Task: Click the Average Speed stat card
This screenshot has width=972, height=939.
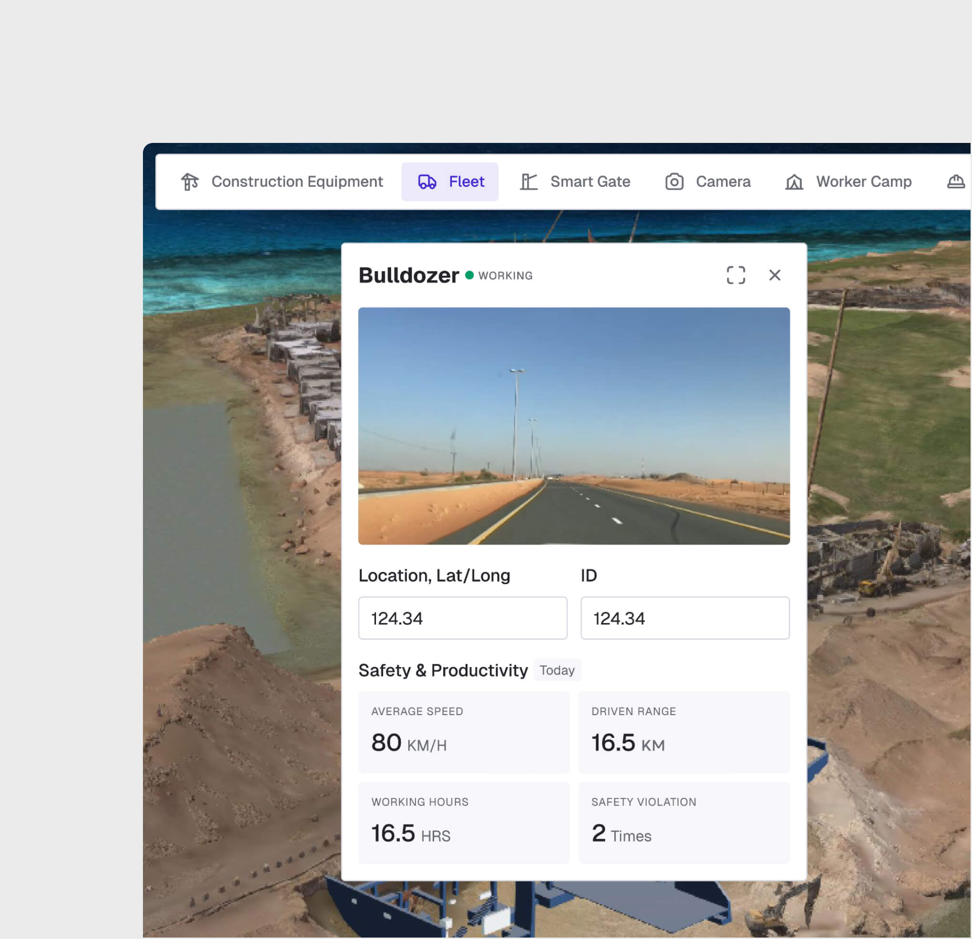Action: (x=464, y=732)
